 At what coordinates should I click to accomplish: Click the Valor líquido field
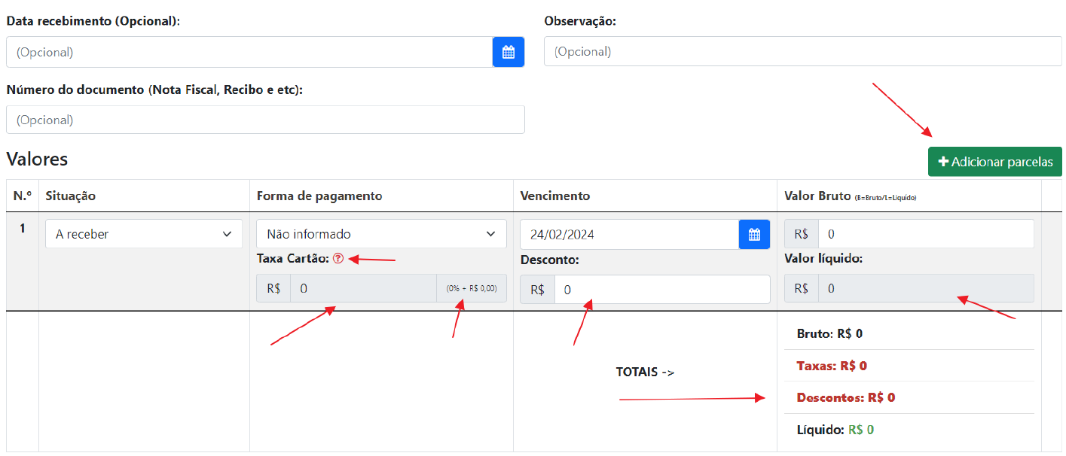point(925,288)
